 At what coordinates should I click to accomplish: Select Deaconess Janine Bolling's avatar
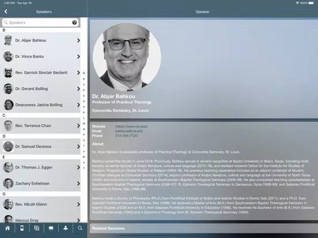(8, 105)
